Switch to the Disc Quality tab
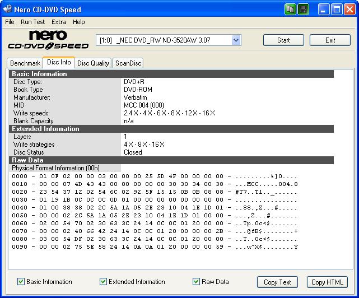The width and height of the screenshot is (359, 298). 93,63
